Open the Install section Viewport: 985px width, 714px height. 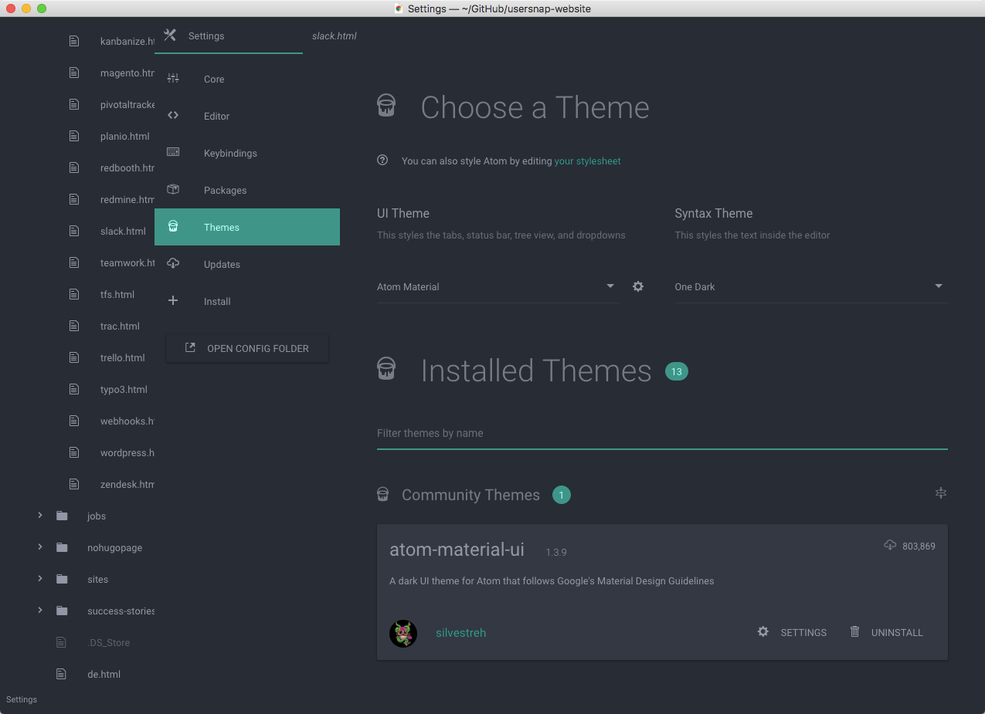(x=216, y=301)
